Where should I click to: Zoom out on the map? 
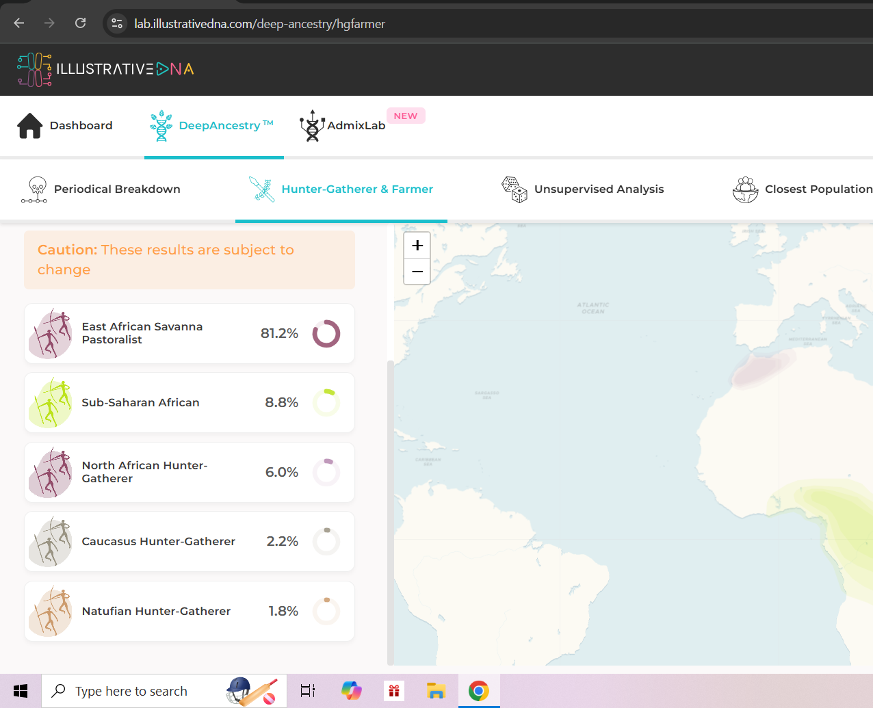(417, 272)
